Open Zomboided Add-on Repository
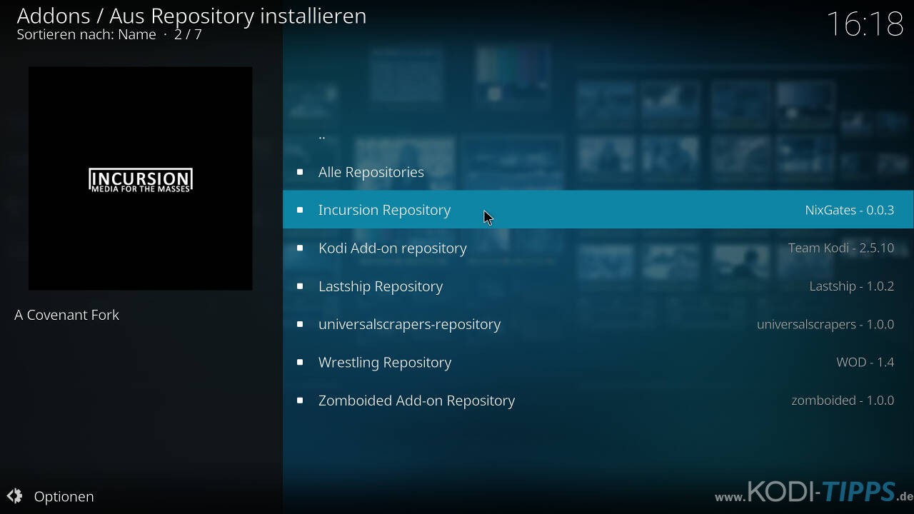This screenshot has height=514, width=914. tap(598, 400)
